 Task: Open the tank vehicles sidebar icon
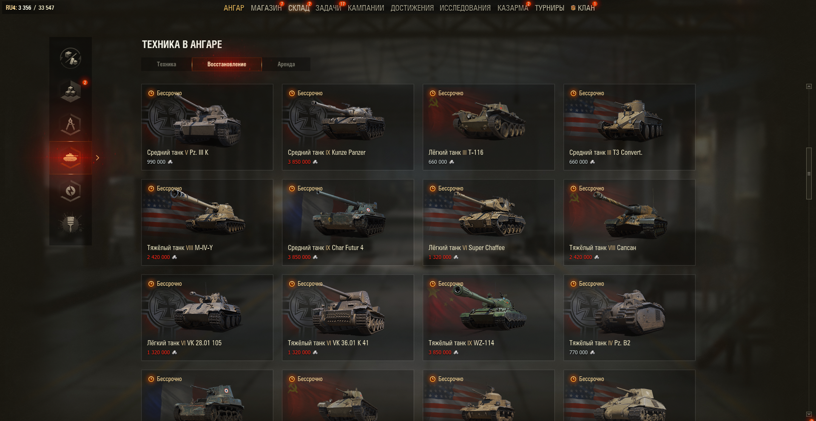[x=71, y=158]
